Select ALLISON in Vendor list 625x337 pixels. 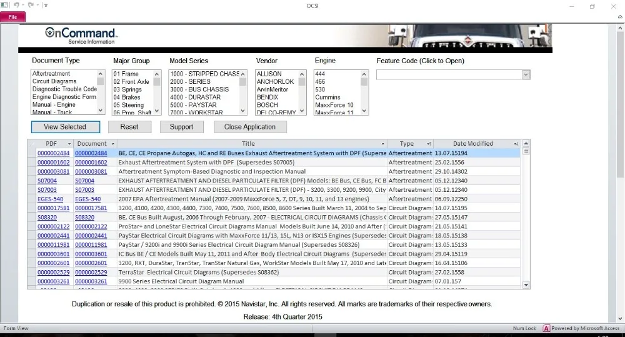(269, 74)
